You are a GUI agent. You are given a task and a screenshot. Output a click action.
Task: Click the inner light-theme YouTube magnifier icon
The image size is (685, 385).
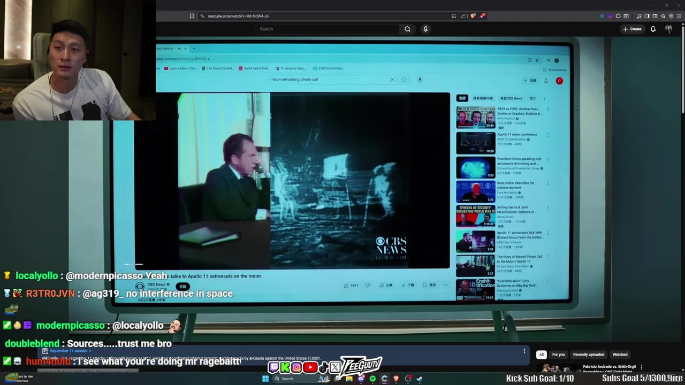coord(404,80)
